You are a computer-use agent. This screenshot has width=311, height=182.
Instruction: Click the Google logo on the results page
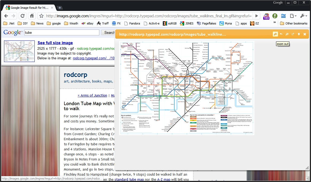point(13,33)
